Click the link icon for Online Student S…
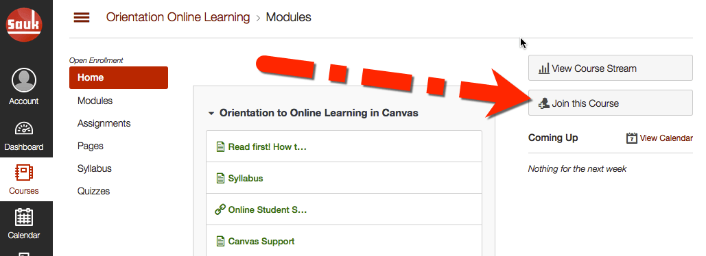706x256 pixels. click(220, 209)
